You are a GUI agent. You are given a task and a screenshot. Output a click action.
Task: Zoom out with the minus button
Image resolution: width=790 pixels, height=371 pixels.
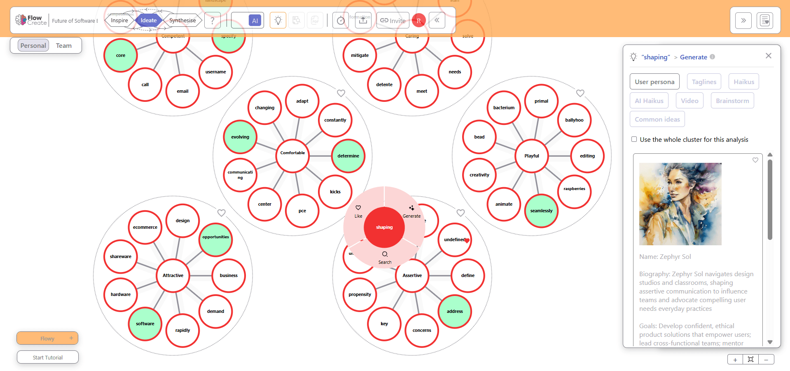tap(766, 359)
